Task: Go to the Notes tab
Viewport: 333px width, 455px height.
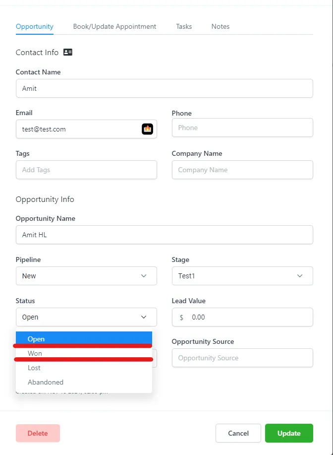Action: click(221, 26)
